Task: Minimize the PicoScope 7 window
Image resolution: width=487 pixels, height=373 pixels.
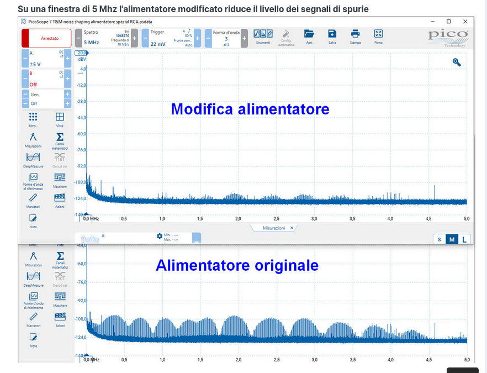Action: tap(432, 22)
